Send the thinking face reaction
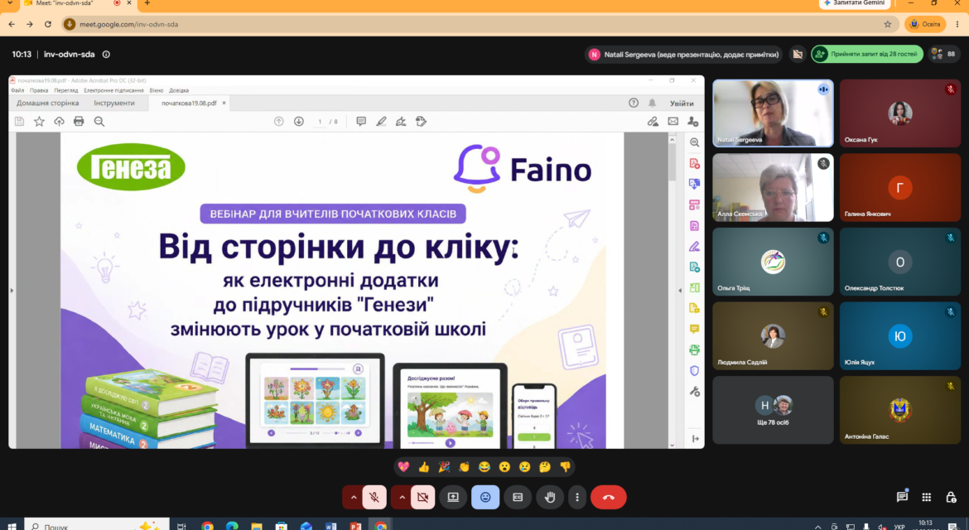Image resolution: width=969 pixels, height=530 pixels. 544,467
